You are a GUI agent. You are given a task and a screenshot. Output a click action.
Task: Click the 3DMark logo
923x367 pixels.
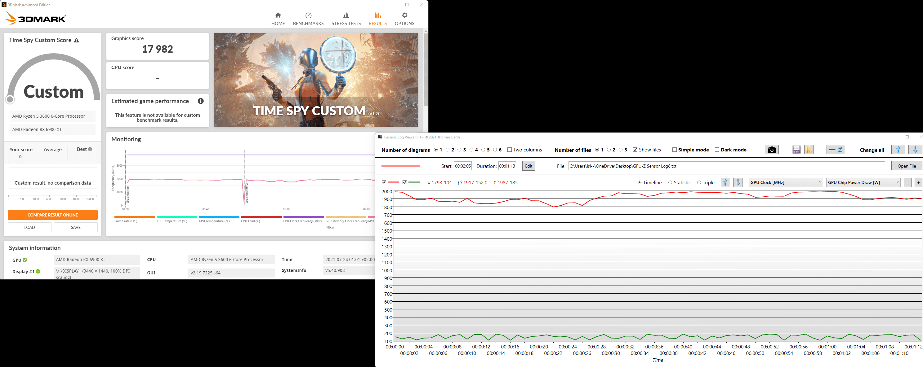(x=35, y=18)
